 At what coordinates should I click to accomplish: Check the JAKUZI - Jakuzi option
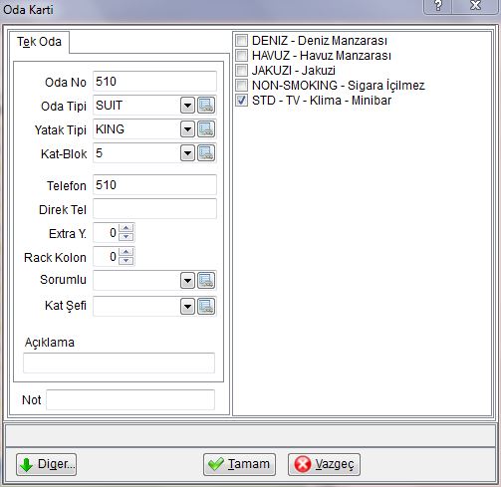pos(241,70)
